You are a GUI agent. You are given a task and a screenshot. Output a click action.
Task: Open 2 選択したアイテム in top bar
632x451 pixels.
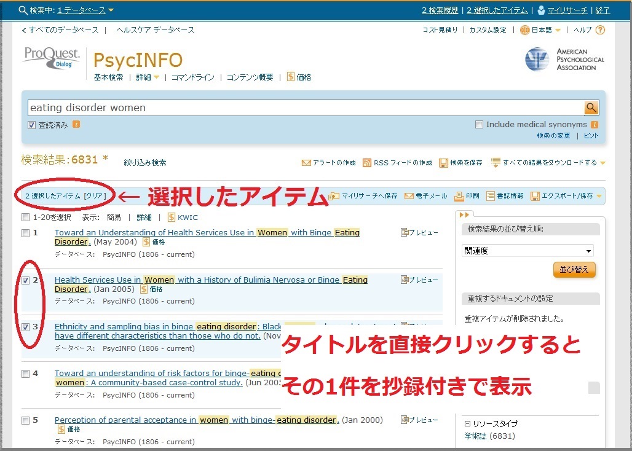pos(497,10)
